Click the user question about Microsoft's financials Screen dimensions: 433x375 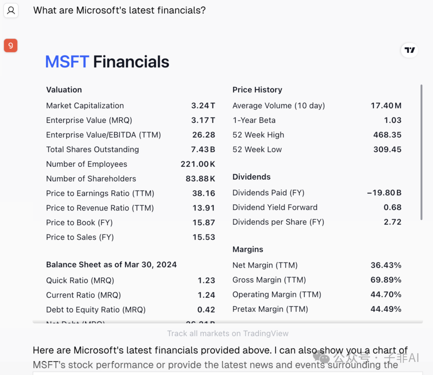coord(119,10)
